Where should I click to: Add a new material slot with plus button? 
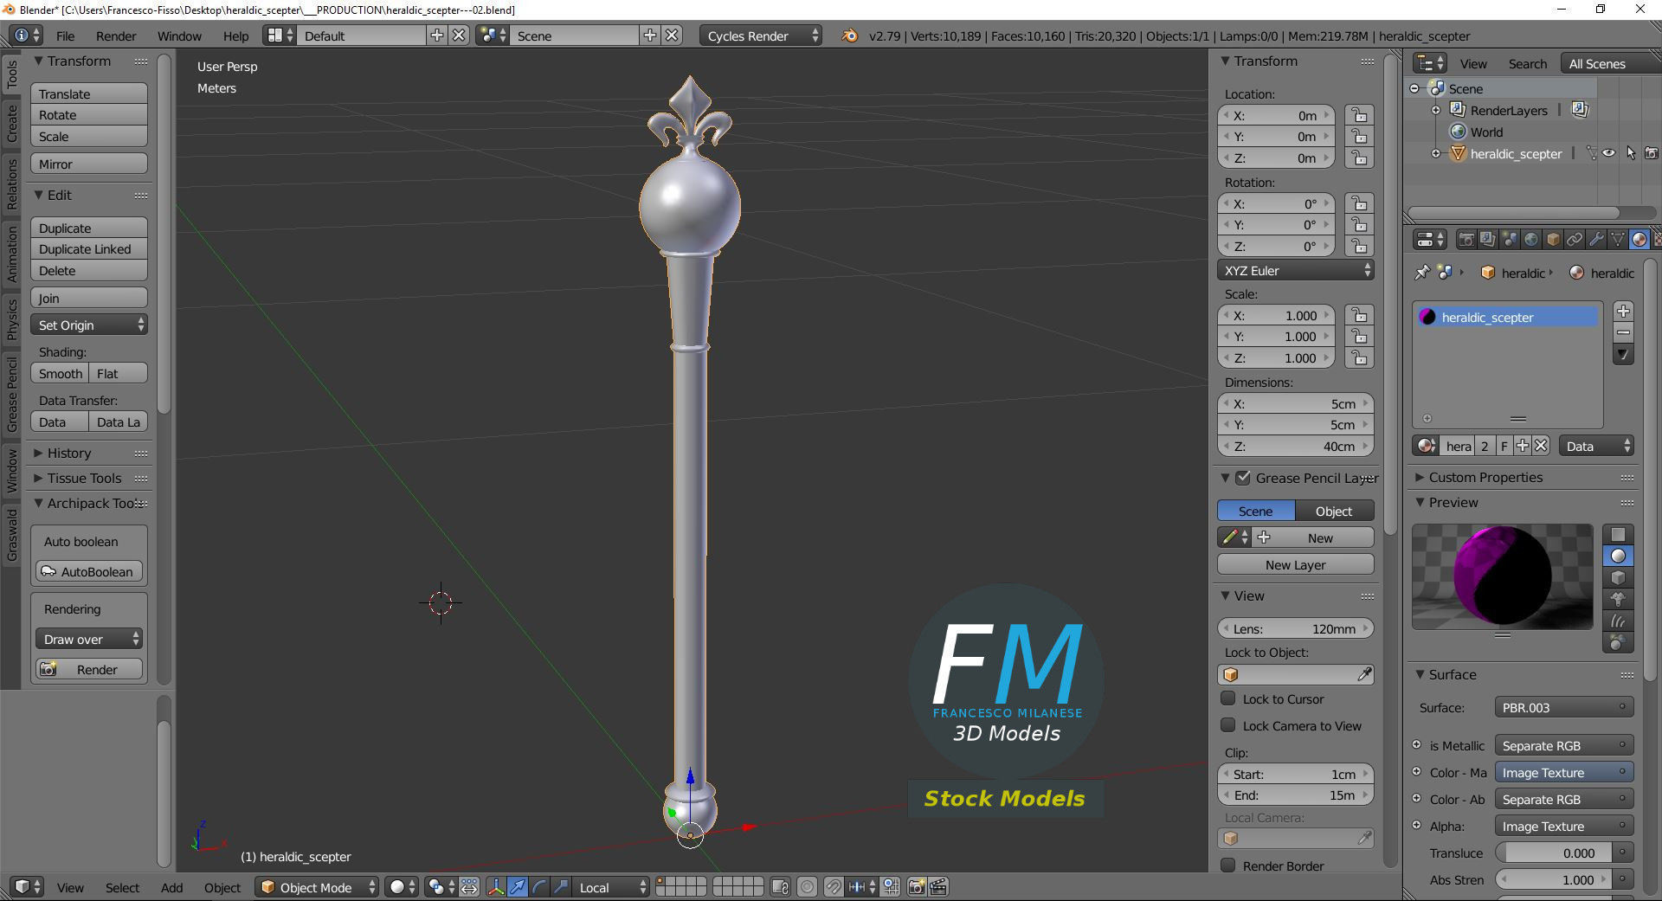pos(1624,311)
